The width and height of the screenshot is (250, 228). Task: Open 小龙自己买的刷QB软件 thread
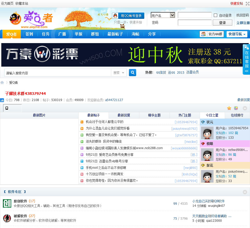coord(208,201)
